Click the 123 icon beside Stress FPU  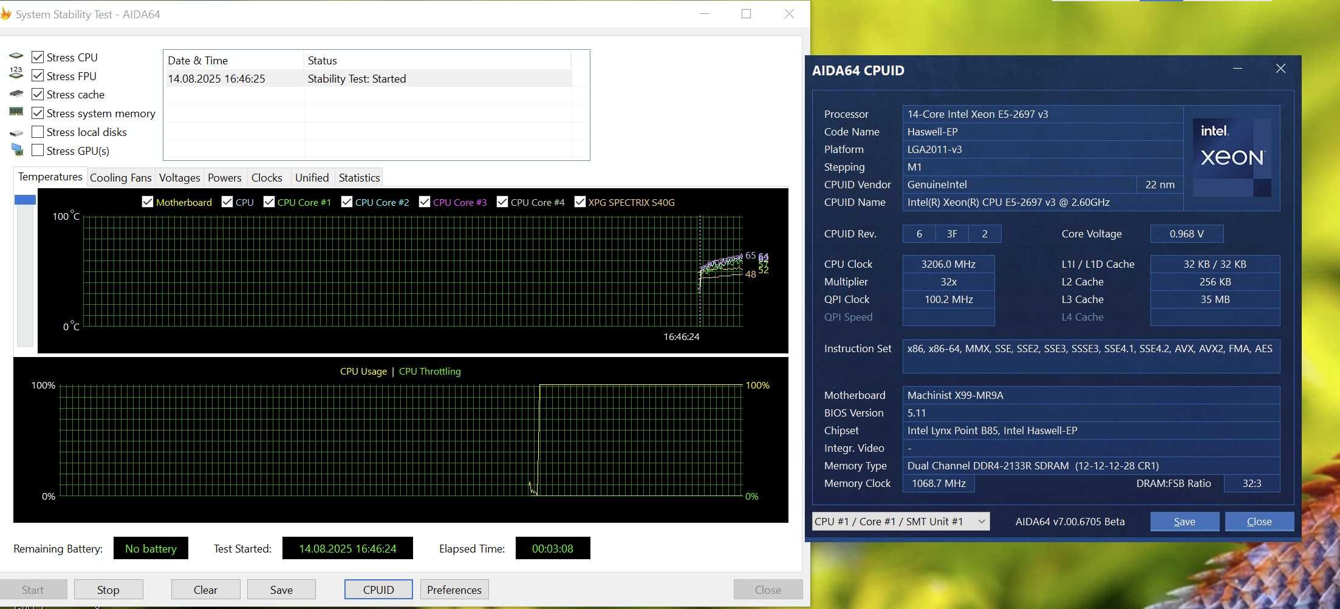16,73
